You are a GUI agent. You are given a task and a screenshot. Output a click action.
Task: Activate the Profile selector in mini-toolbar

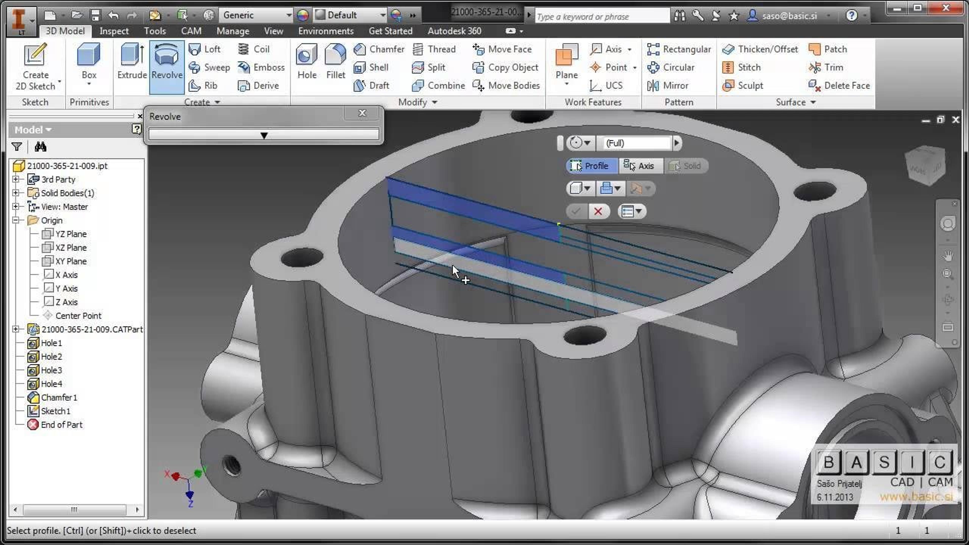[x=591, y=166]
